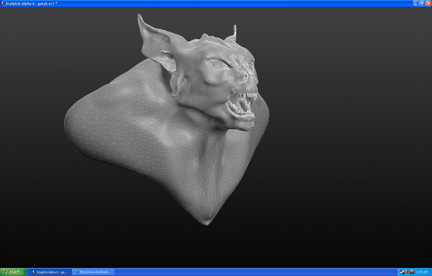Click the 6:40 AM system clock
This screenshot has height=276, width=432.
[422, 272]
